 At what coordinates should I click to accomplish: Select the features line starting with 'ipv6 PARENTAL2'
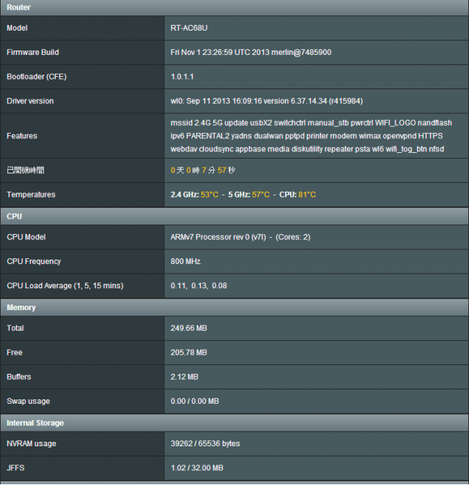(306, 136)
